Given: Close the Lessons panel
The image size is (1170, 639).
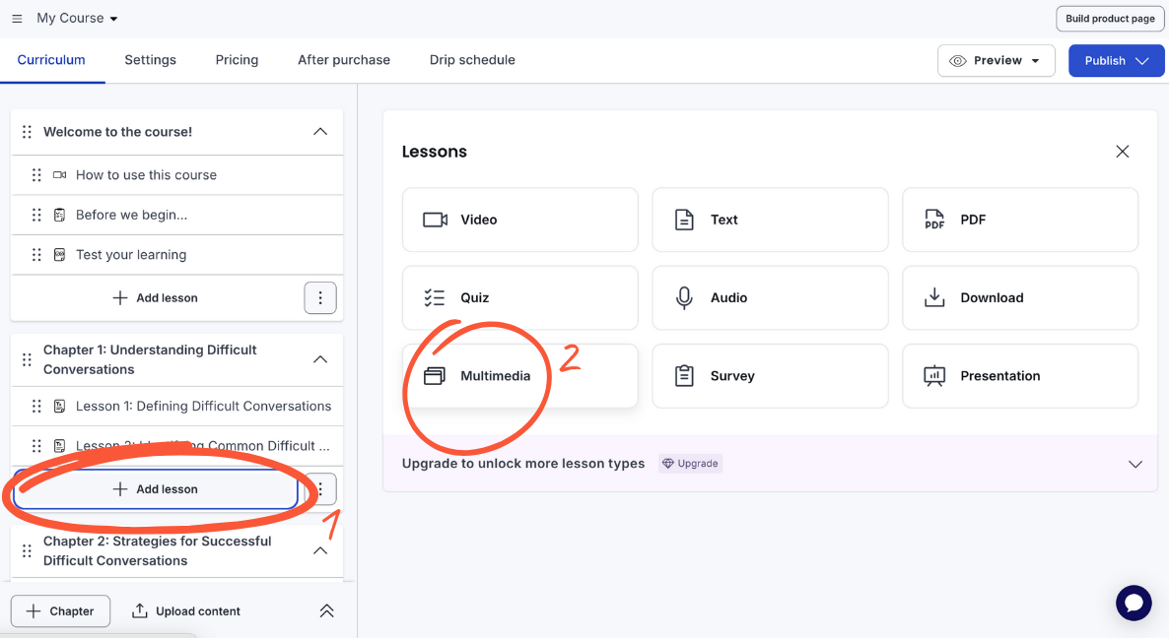Looking at the screenshot, I should pos(1122,152).
